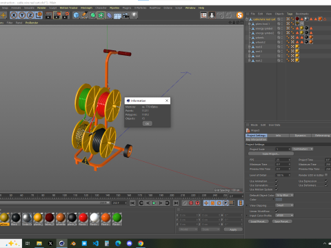Open the Input Color Profile dropdown
The image size is (331, 248).
coord(285,216)
